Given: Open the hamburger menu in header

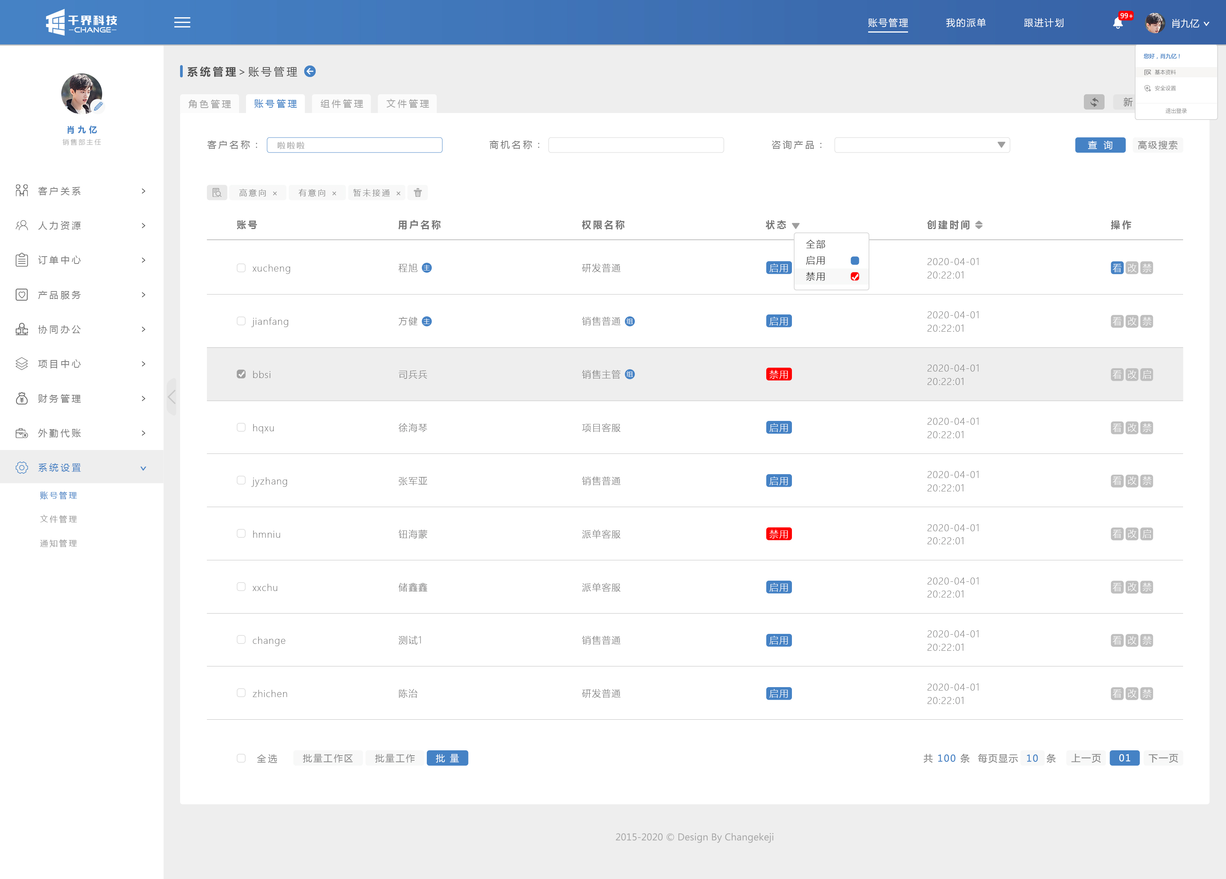Looking at the screenshot, I should pos(182,23).
